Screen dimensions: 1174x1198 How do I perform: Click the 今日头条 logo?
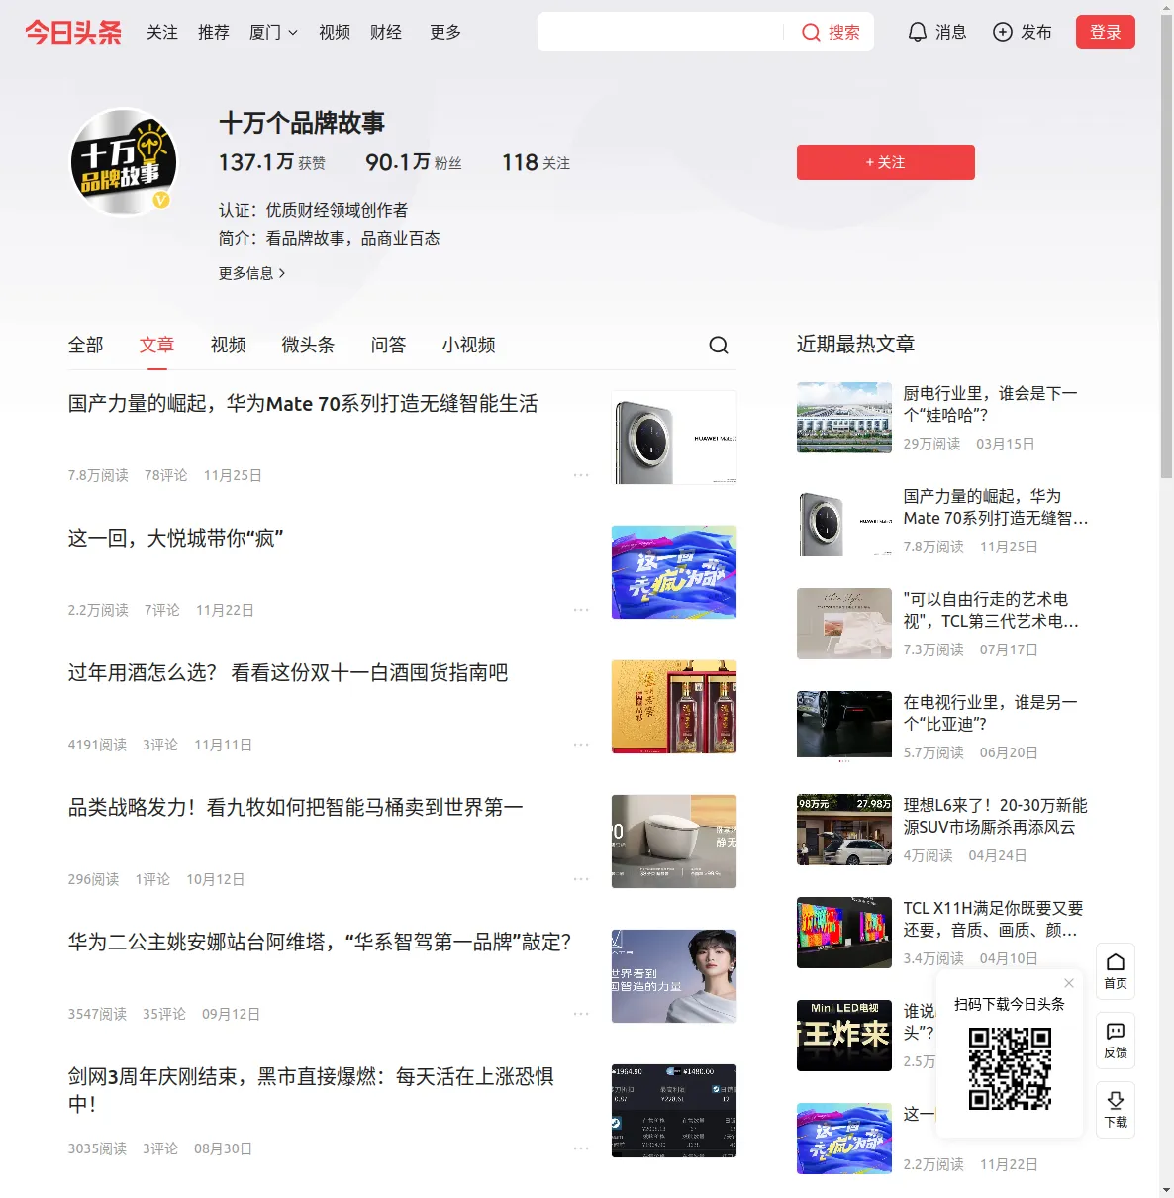click(x=73, y=32)
